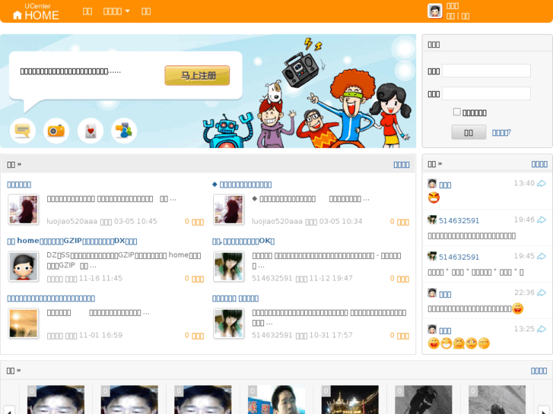Open the orange 0 comments link on the 11-01 16:59 post
The height and width of the screenshot is (414, 553).
coord(194,336)
